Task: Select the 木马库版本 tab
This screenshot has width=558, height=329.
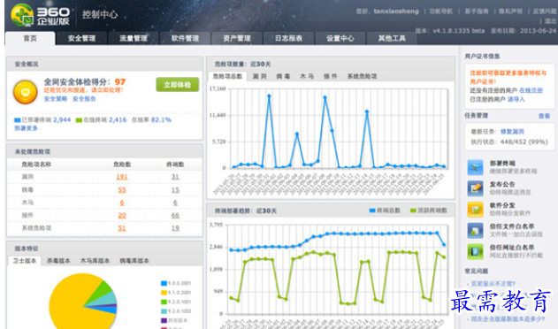Action: [x=95, y=261]
